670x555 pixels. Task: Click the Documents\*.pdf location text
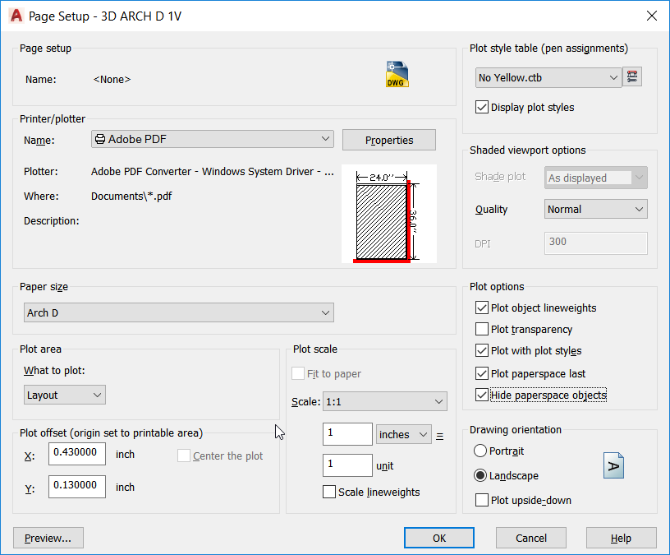pyautogui.click(x=131, y=196)
